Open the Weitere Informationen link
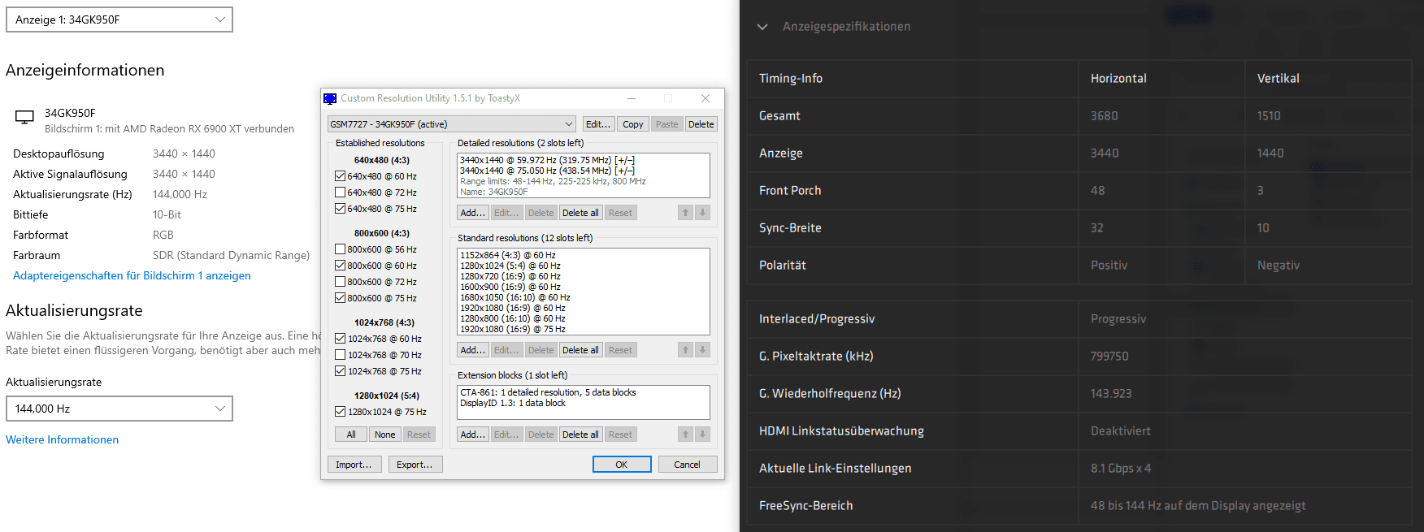The height and width of the screenshot is (532, 1424). click(x=63, y=439)
